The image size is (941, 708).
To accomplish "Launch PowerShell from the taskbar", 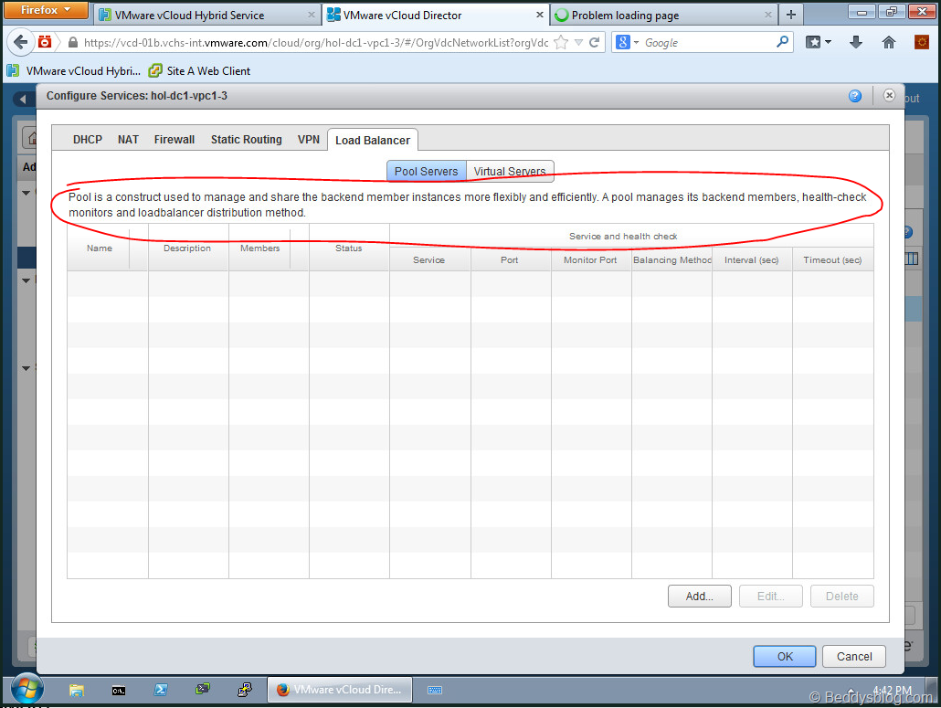I will 161,690.
